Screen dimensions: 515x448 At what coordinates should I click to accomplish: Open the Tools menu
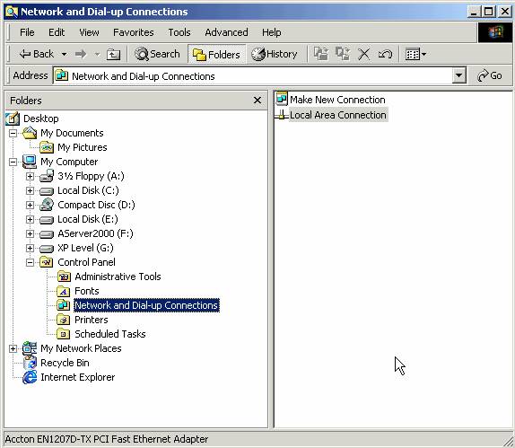tap(179, 32)
